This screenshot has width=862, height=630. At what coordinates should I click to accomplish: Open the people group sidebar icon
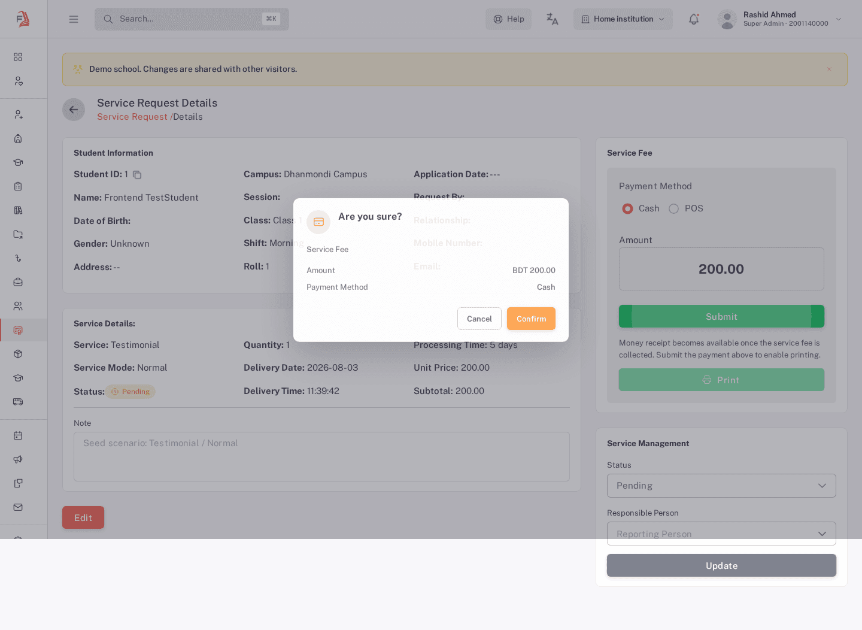(x=18, y=306)
